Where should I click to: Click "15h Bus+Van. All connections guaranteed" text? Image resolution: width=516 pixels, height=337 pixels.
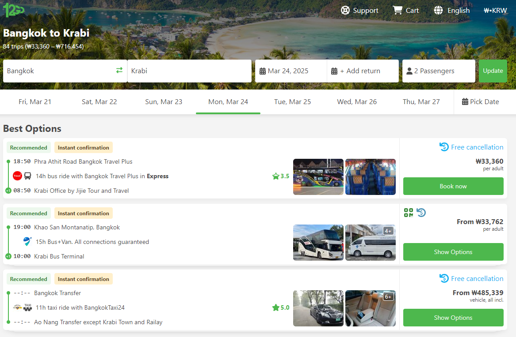[92, 242]
